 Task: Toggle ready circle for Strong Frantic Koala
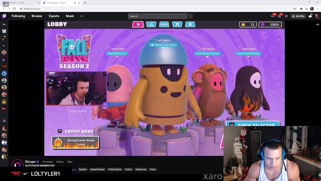(155, 40)
